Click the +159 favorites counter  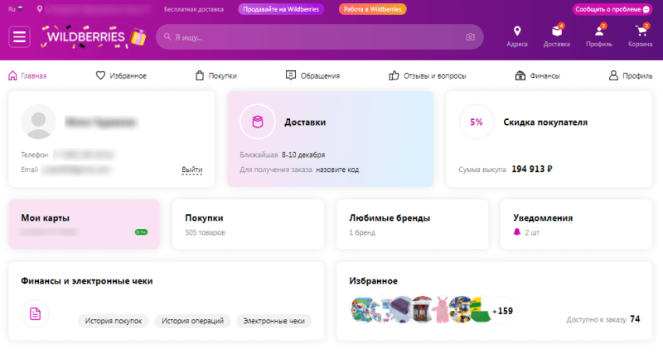[502, 311]
